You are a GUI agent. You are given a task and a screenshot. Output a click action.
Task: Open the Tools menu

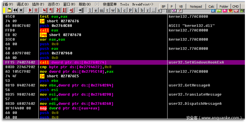click(124, 4)
